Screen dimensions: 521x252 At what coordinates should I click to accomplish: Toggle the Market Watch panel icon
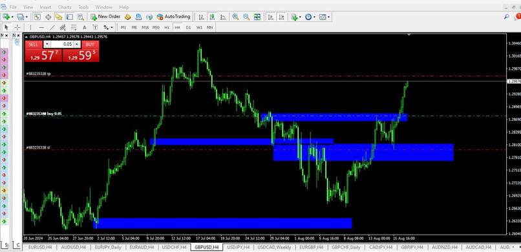coord(37,17)
